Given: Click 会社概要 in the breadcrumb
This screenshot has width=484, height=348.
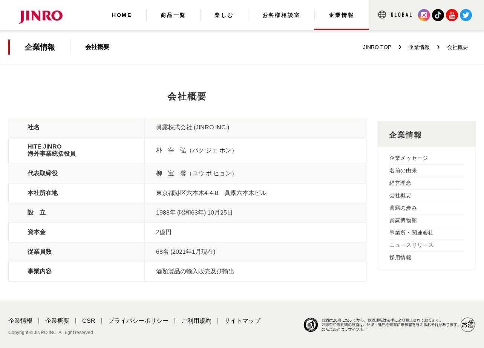Looking at the screenshot, I should pyautogui.click(x=458, y=47).
